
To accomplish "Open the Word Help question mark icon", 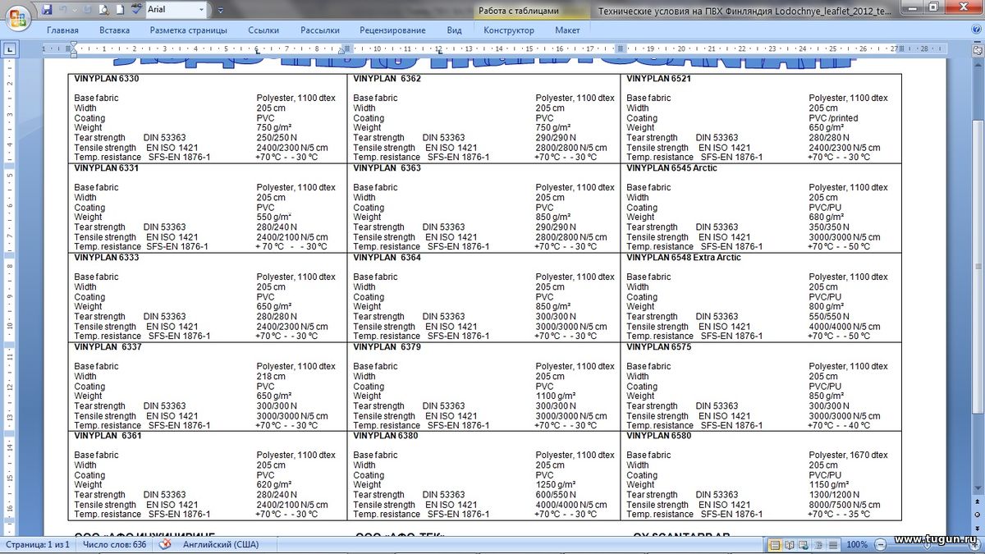I will 975,30.
